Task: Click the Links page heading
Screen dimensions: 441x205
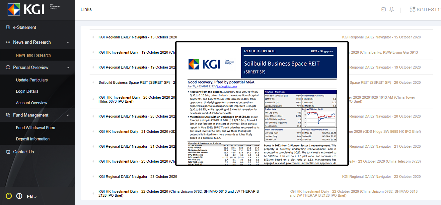Action: tap(86, 9)
